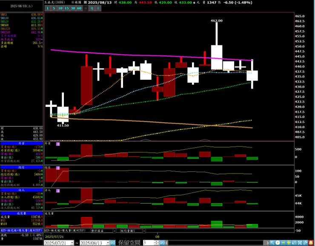Click the largest red volume bar

coord(86,222)
